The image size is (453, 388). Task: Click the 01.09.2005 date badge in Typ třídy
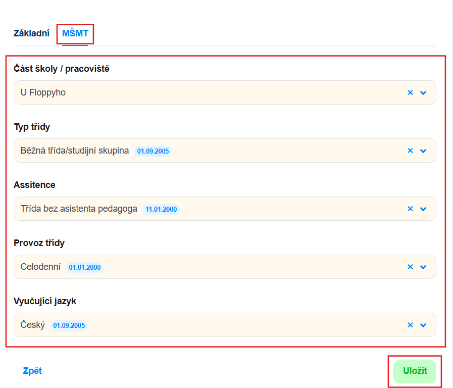[x=153, y=151]
